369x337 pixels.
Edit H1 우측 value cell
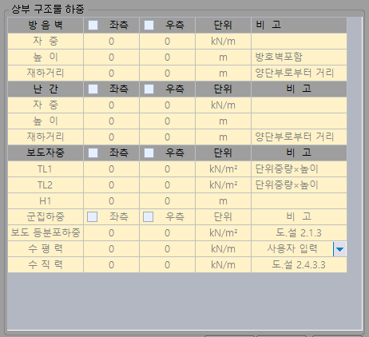tap(167, 201)
